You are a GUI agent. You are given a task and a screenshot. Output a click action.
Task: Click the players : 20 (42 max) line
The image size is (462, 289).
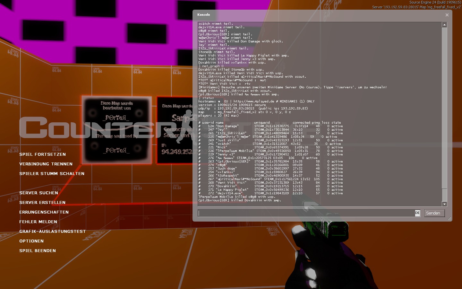[x=218, y=116]
